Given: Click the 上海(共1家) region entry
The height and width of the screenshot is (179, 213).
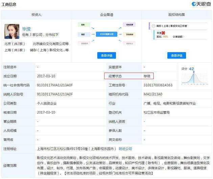Looking at the screenshot, I should point(15,50).
